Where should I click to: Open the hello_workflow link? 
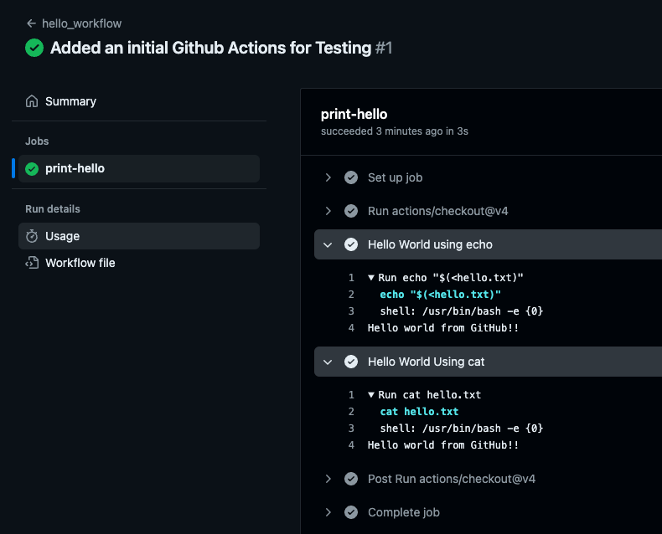(x=81, y=23)
